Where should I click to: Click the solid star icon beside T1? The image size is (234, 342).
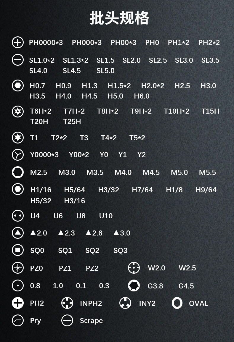pos(18,138)
